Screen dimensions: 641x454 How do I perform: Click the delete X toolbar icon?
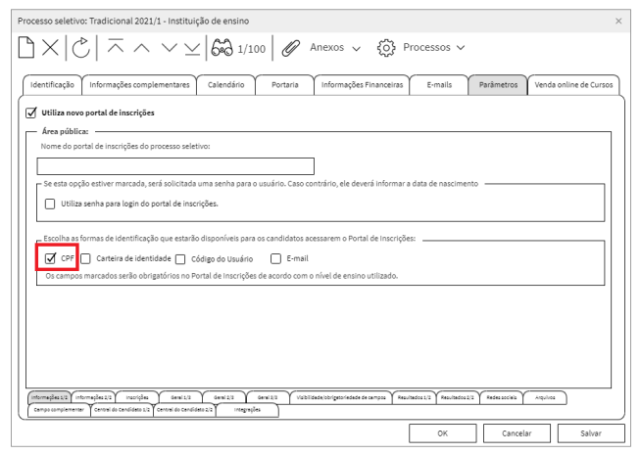tap(50, 48)
